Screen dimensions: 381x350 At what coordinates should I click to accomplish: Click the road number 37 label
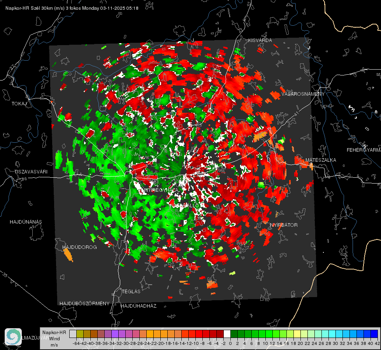pyautogui.click(x=12, y=66)
